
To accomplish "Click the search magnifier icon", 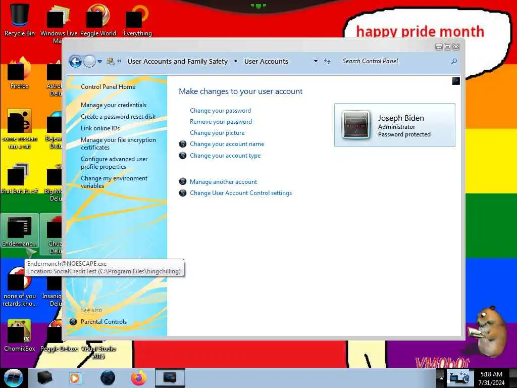I will 454,61.
